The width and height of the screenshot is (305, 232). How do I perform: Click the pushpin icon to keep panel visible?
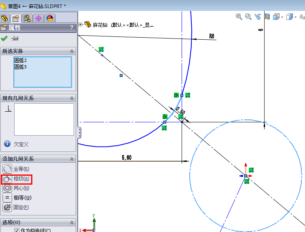[x=15, y=38]
